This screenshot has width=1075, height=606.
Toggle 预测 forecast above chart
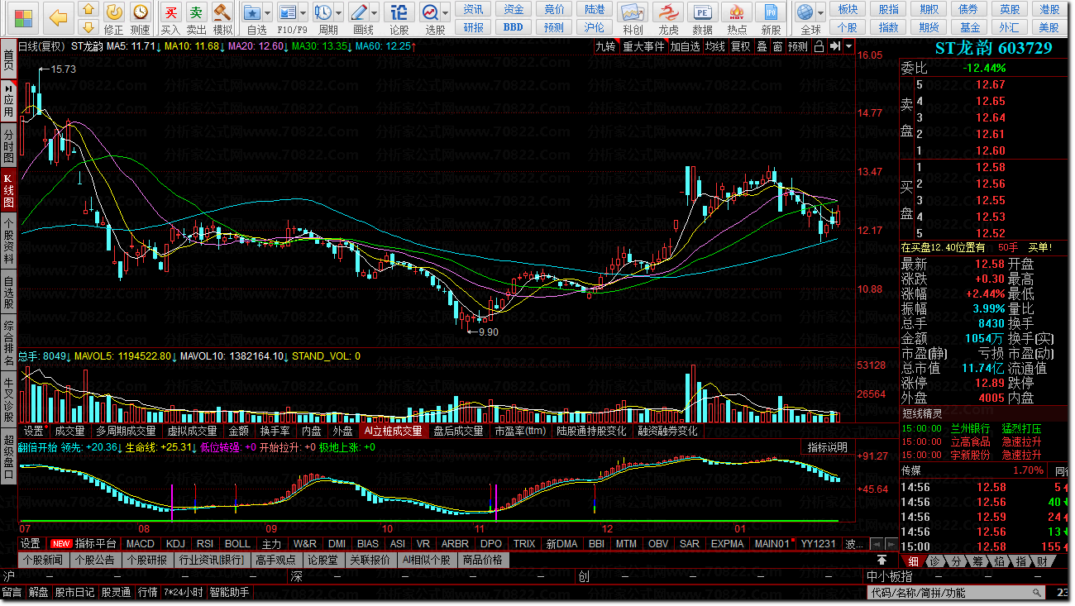click(x=798, y=47)
